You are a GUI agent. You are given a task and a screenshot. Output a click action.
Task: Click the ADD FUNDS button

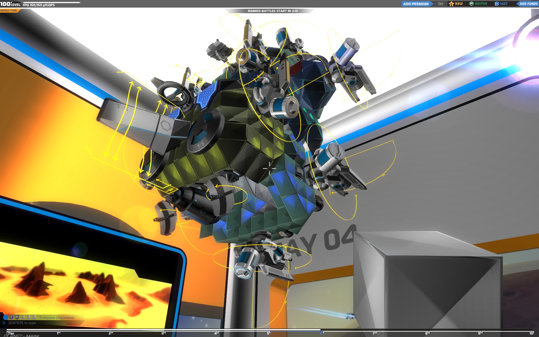528,4
